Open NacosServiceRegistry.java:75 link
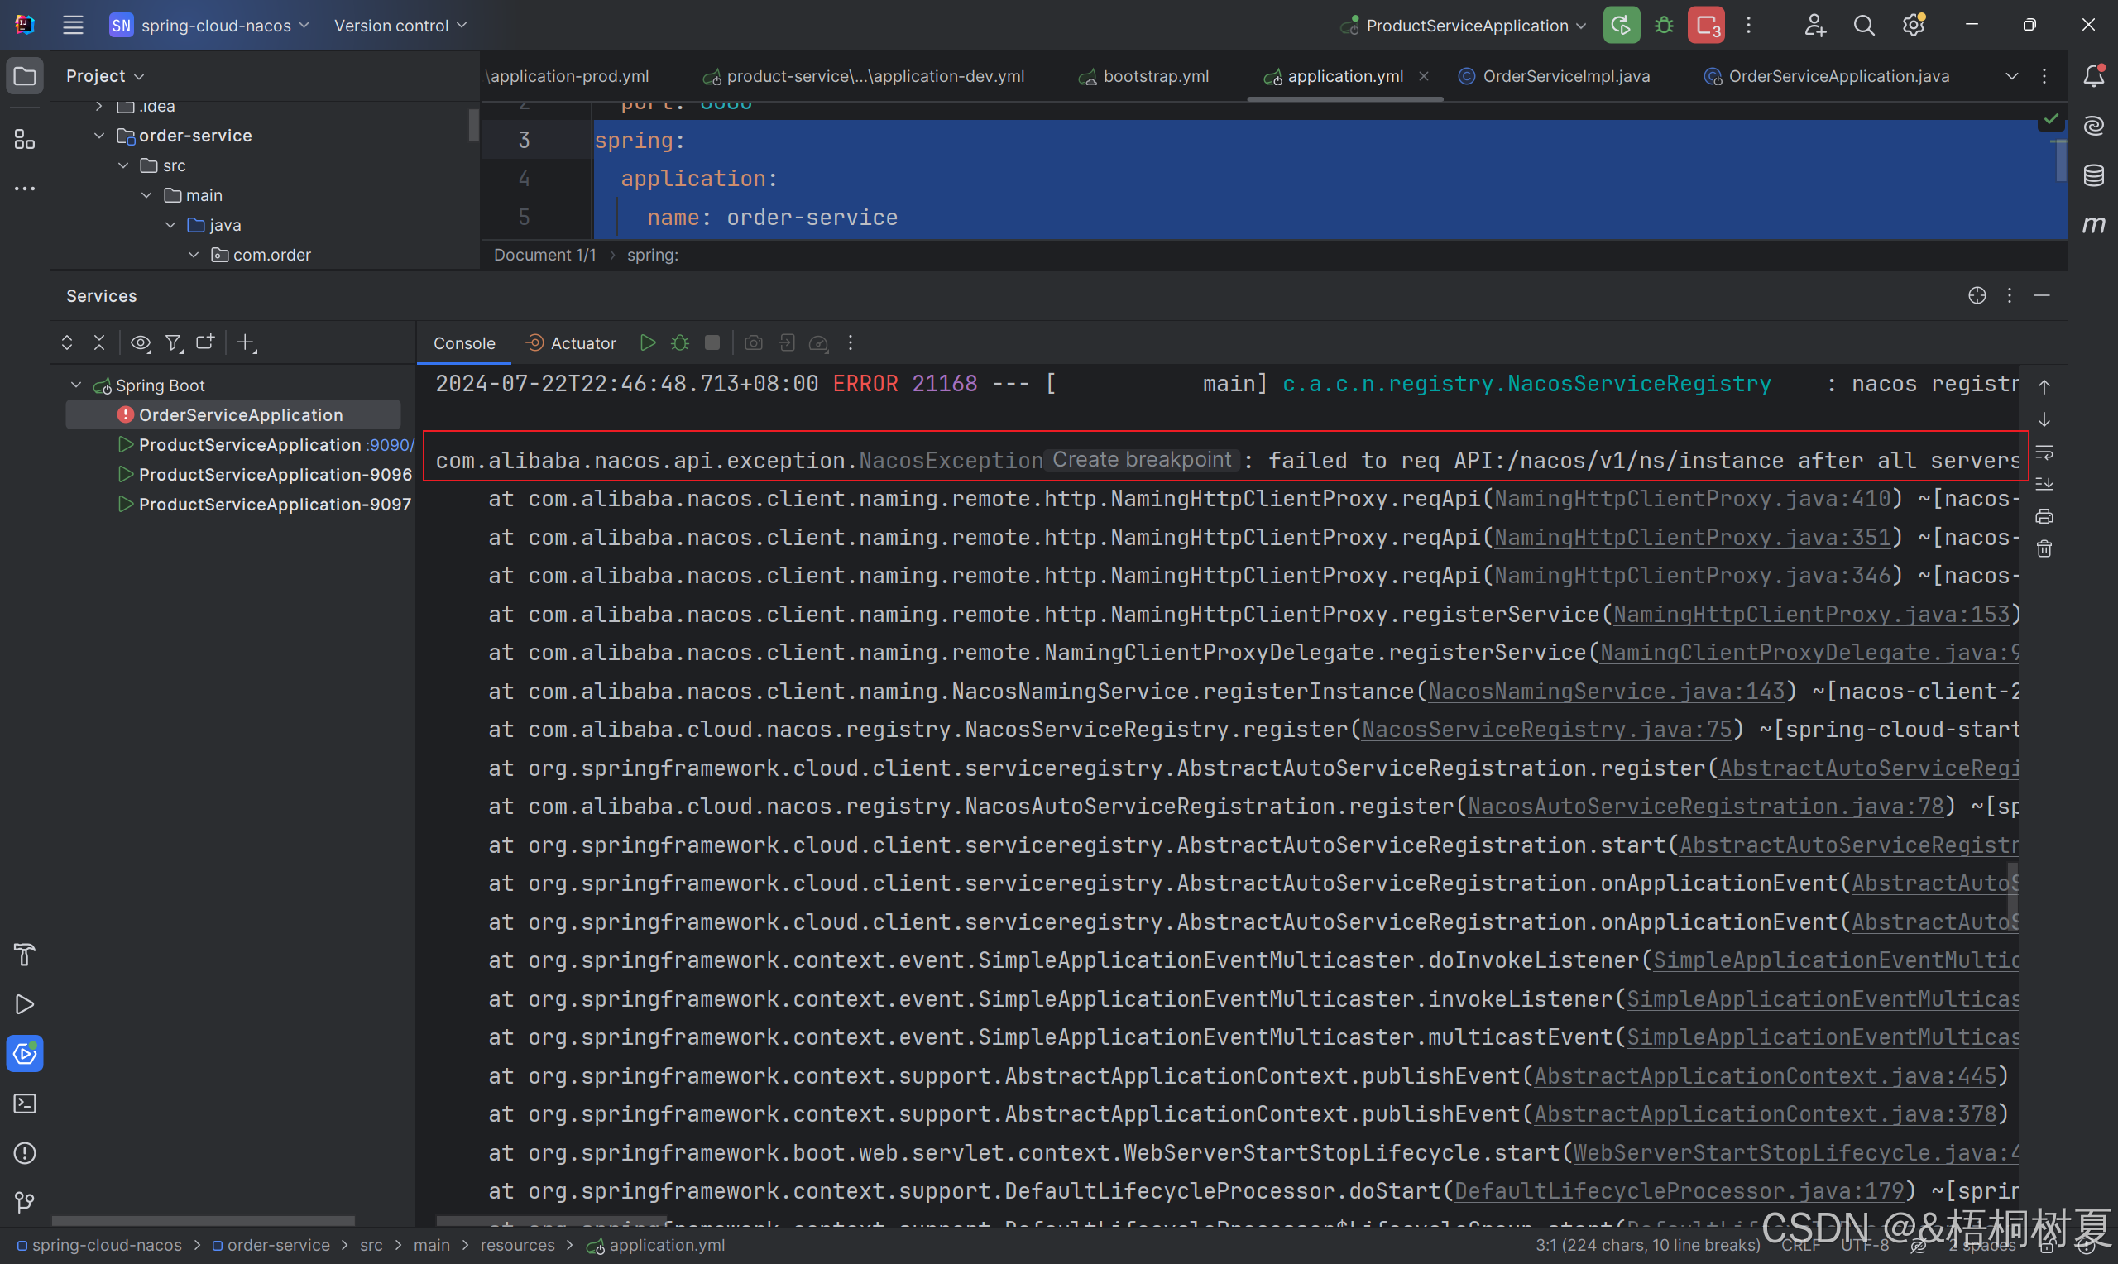This screenshot has height=1264, width=2118. 1546,730
